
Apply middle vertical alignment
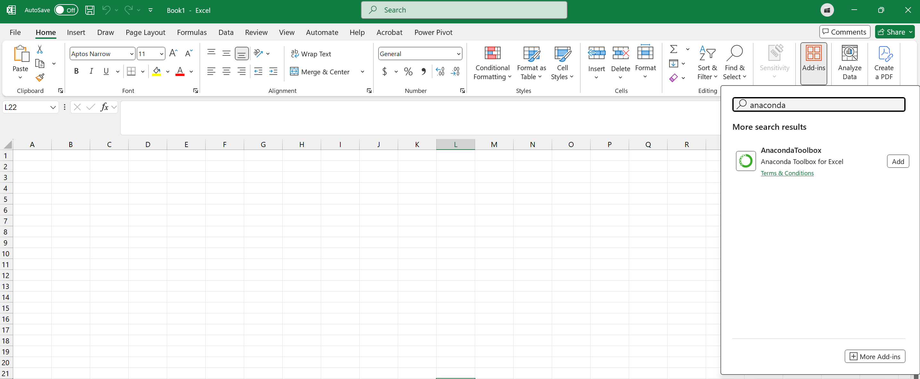coord(226,54)
